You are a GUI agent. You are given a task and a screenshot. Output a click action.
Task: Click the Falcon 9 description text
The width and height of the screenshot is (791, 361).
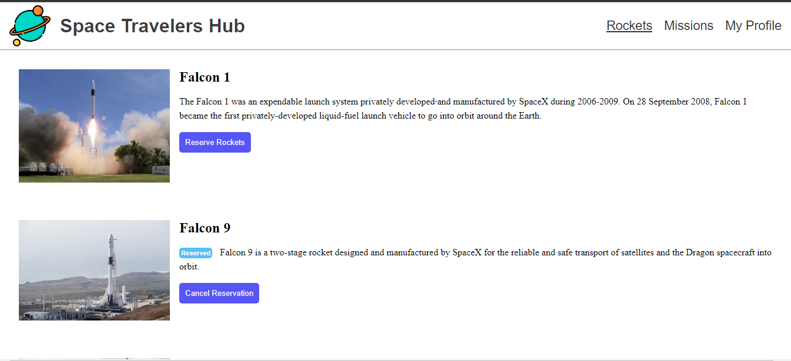coord(495,253)
